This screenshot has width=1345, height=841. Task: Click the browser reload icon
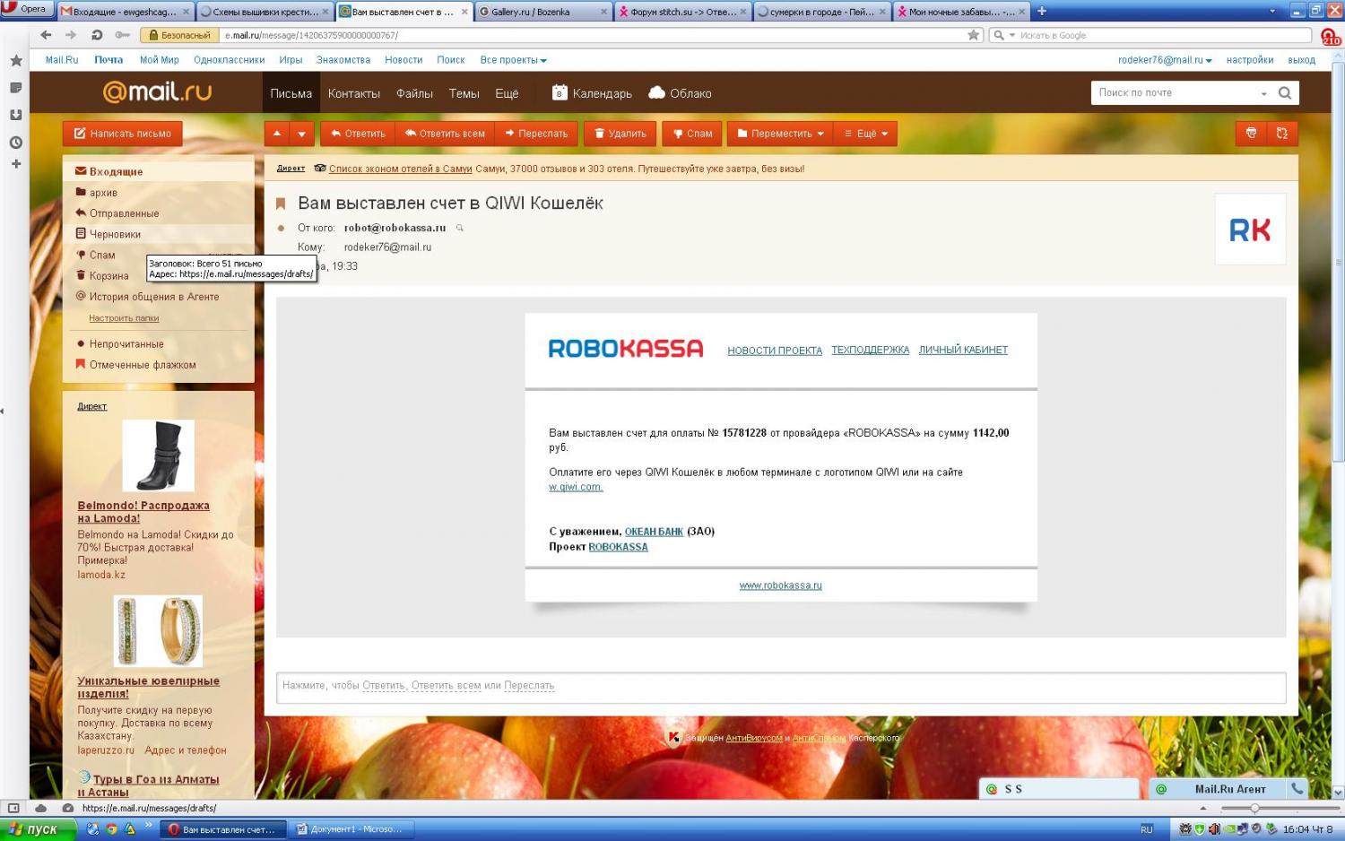97,35
